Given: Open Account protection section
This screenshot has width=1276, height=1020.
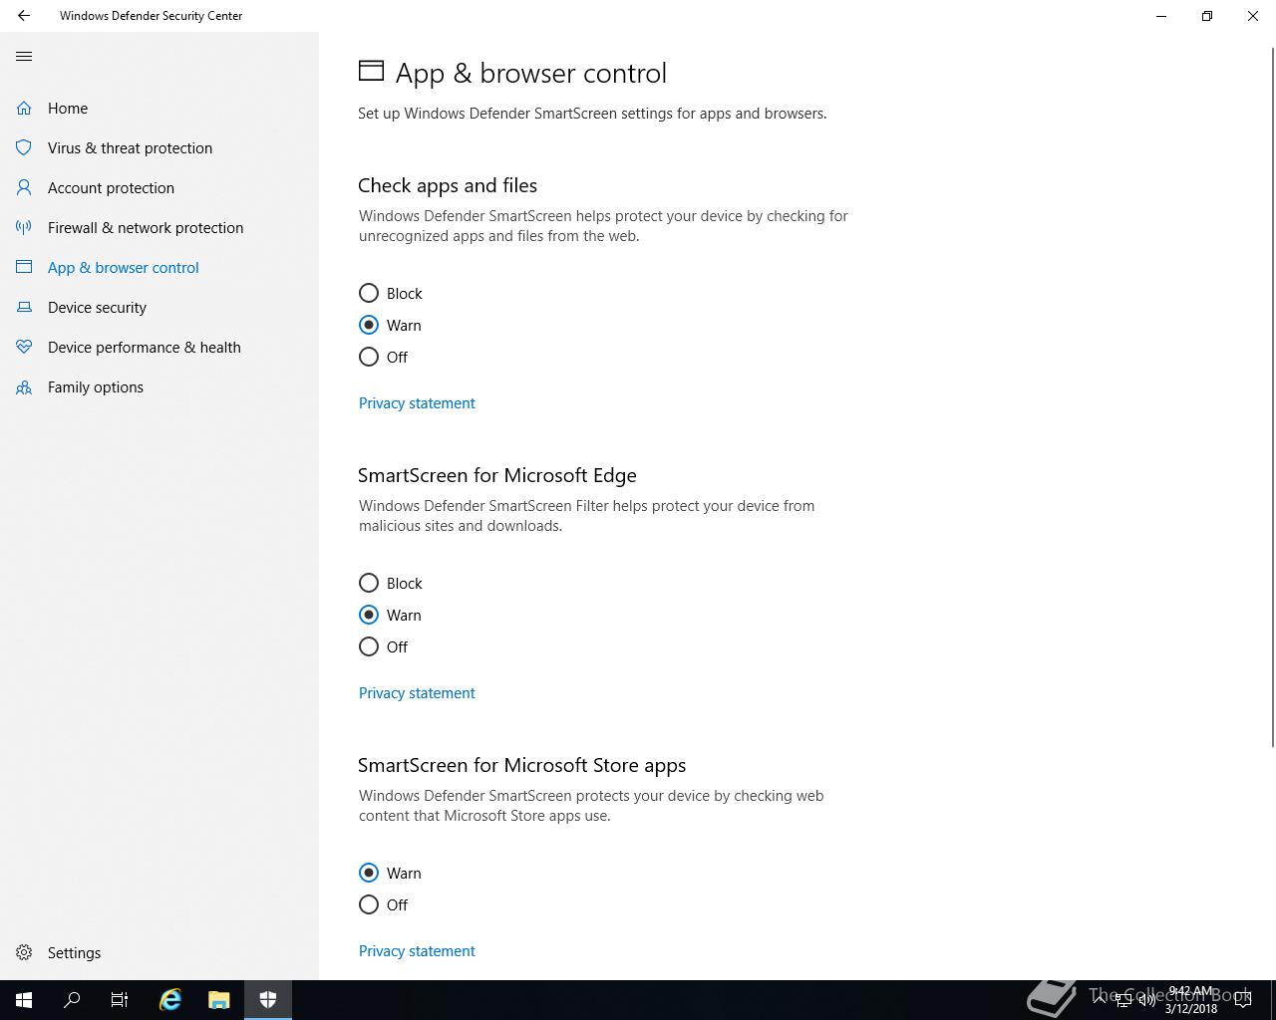Looking at the screenshot, I should [x=111, y=187].
